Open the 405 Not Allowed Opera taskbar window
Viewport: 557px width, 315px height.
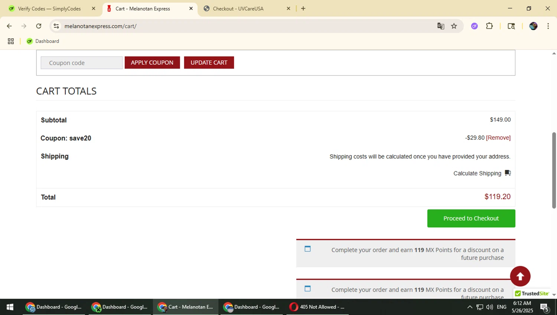click(317, 307)
